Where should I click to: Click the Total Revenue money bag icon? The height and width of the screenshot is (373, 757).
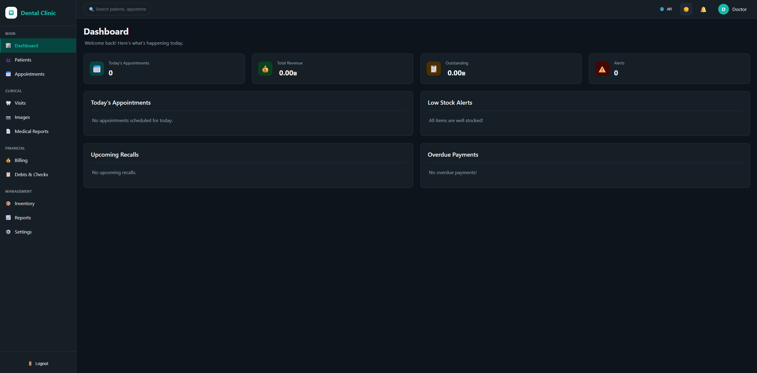click(265, 69)
